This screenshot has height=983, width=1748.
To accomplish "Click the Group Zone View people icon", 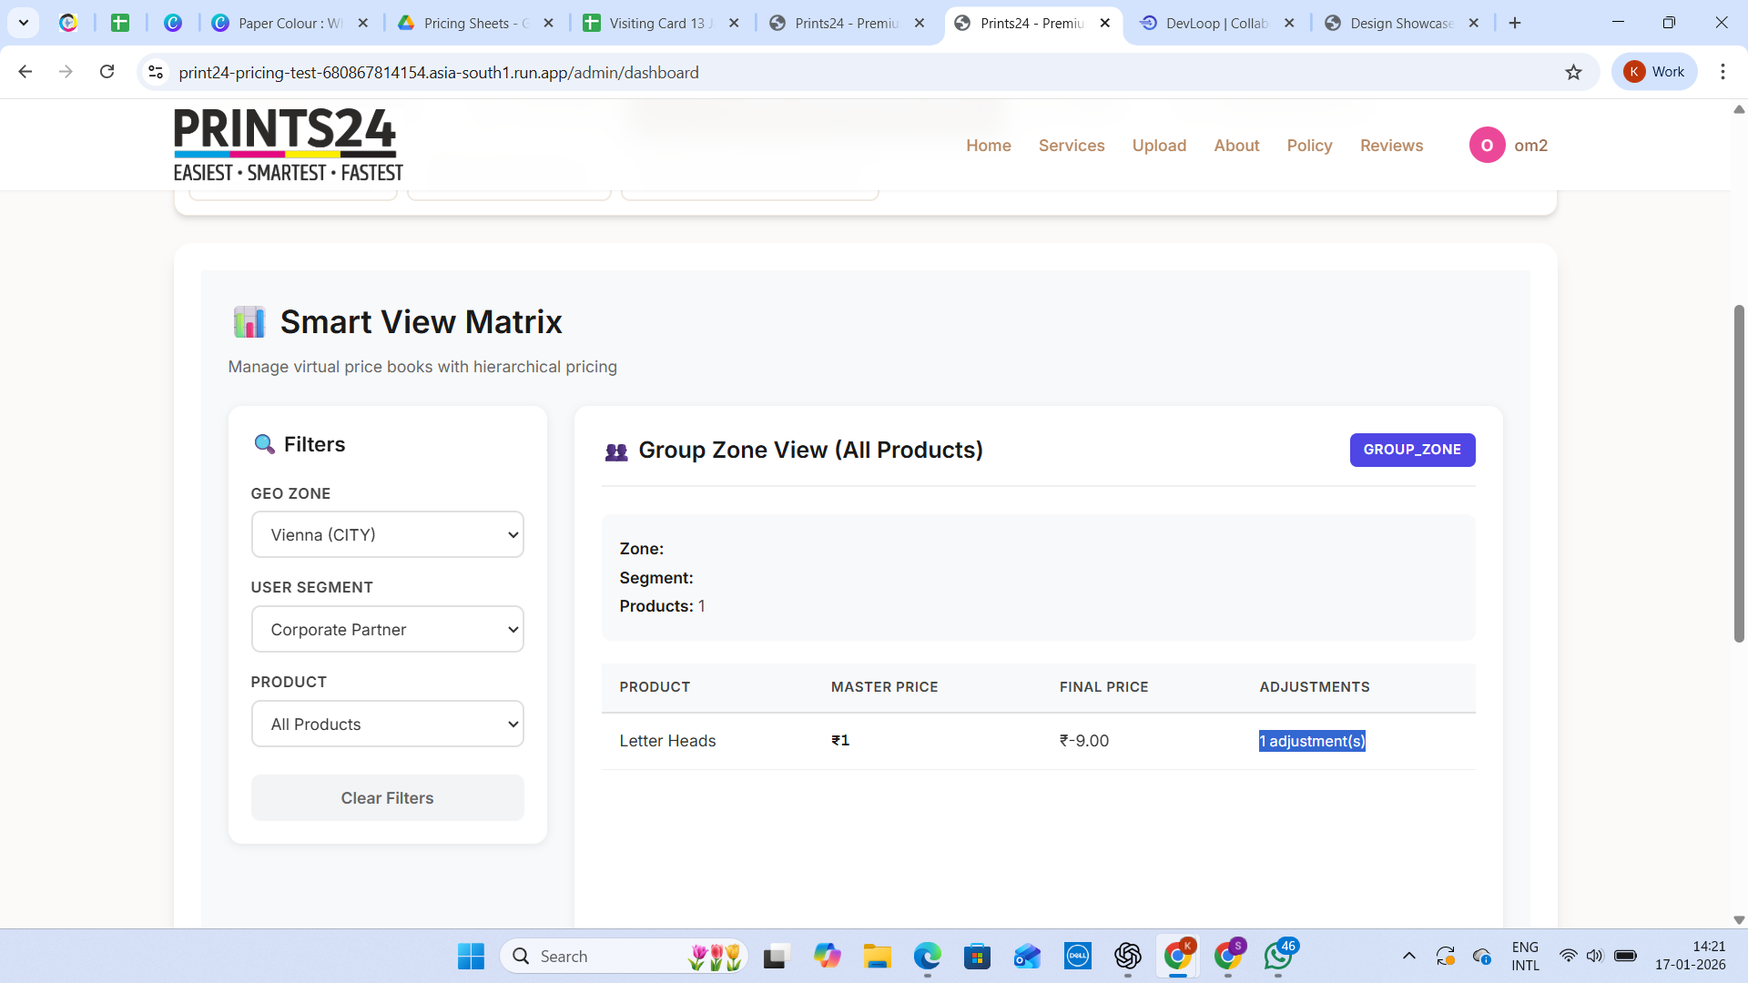I will 617,451.
